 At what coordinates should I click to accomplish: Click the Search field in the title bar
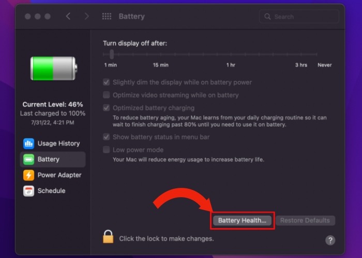click(299, 17)
